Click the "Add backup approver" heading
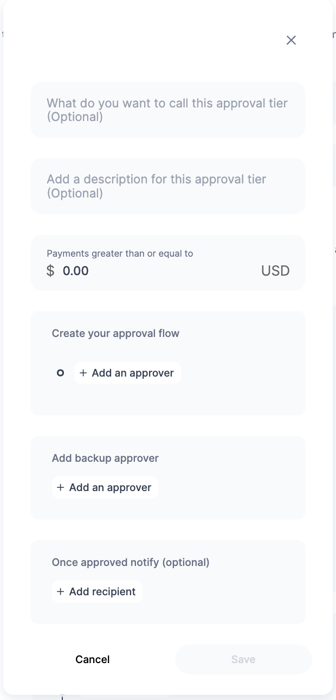336x700 pixels. pyautogui.click(x=105, y=458)
